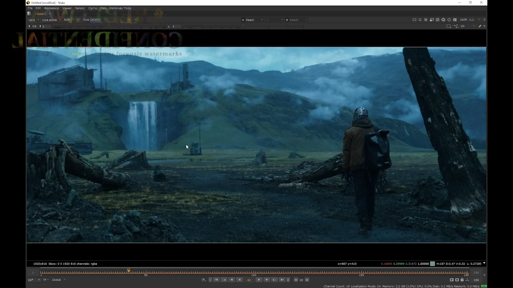513x288 pixels.
Task: Click the frame increment 10 field
Action: (301, 280)
